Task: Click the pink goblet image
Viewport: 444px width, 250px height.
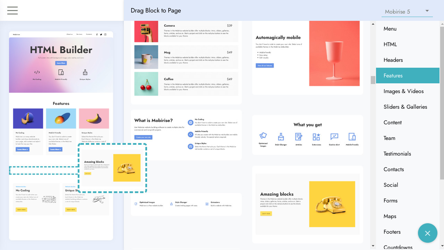Action: 334,53
